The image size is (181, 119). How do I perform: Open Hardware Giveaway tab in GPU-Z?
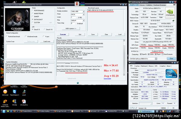tap(160, 5)
